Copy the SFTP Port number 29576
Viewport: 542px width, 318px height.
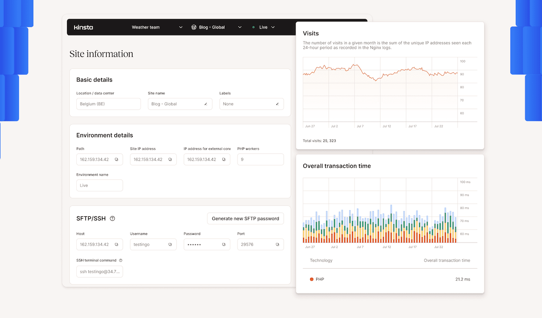click(277, 244)
